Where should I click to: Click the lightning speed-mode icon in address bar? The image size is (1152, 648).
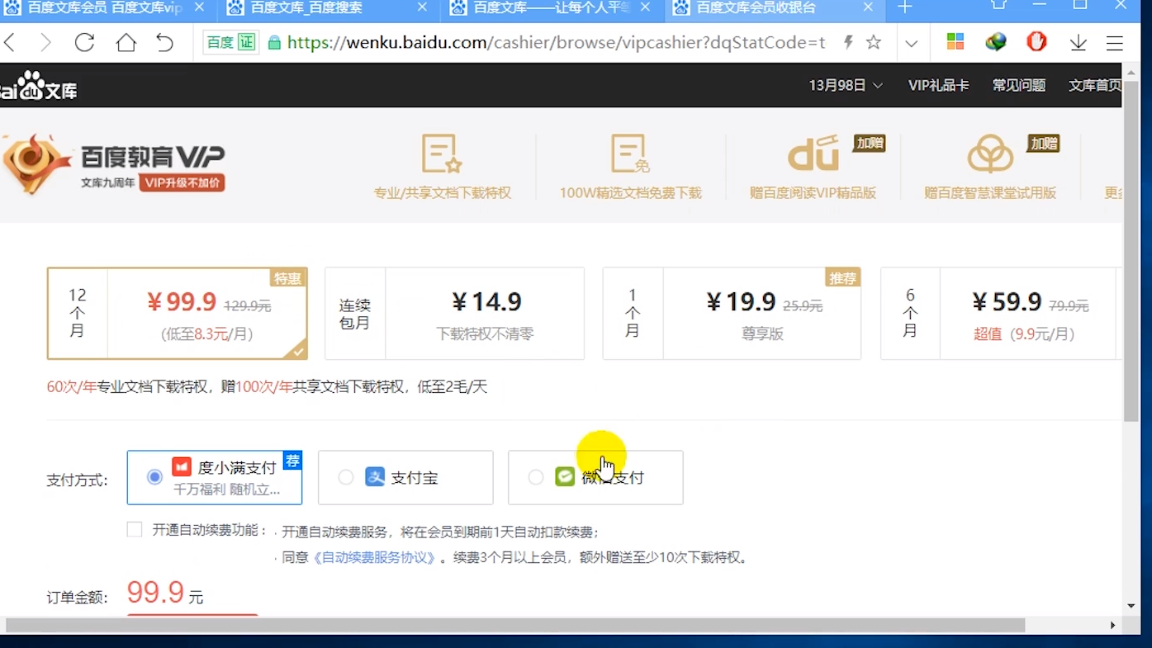point(848,43)
